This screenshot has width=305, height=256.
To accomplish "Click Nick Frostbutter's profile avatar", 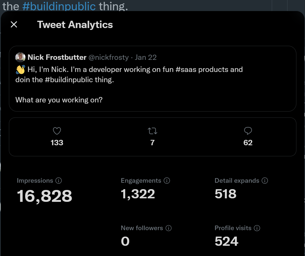I will 20,57.
